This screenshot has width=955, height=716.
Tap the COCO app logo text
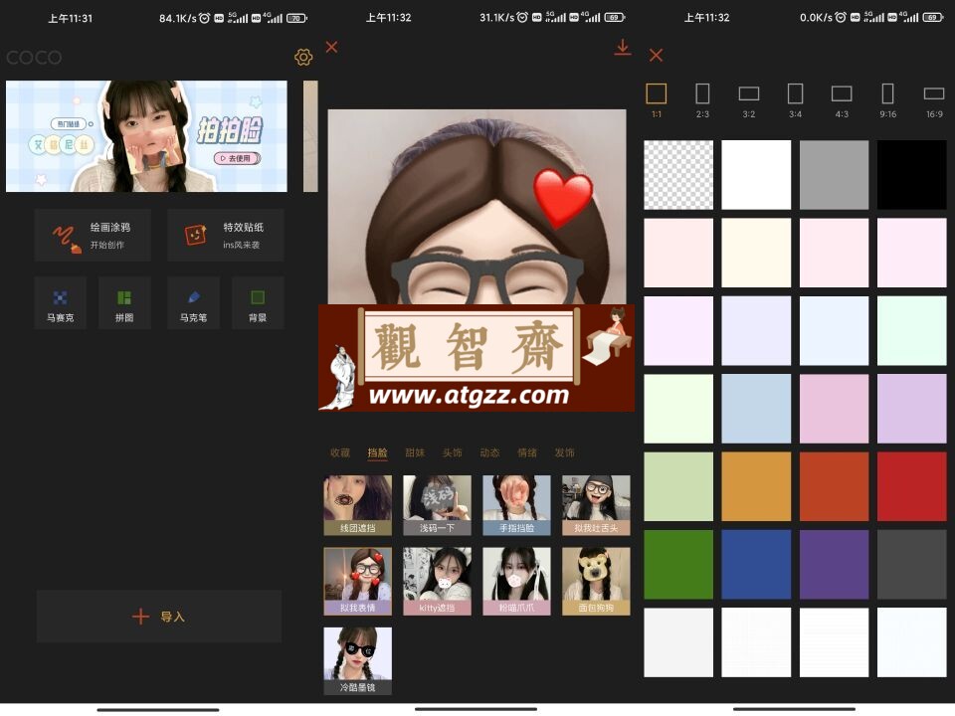coord(34,58)
